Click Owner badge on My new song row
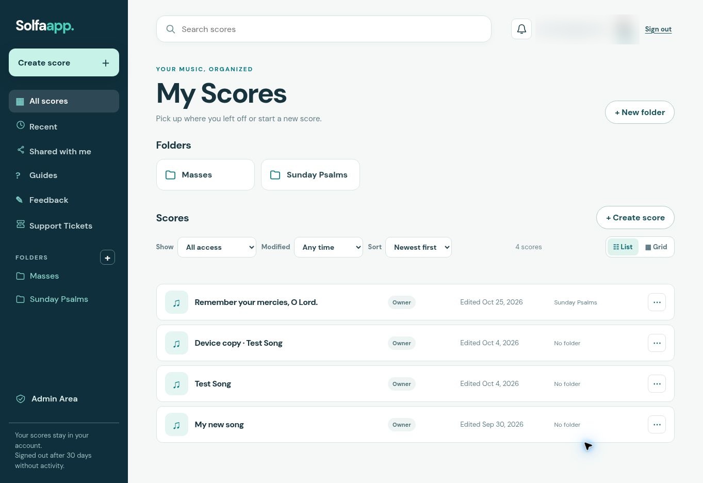 pos(402,425)
